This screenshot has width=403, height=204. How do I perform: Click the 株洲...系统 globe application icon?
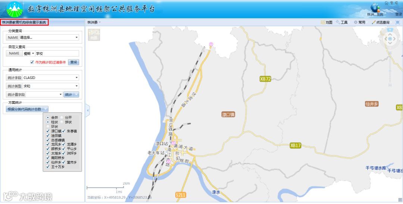point(375,8)
